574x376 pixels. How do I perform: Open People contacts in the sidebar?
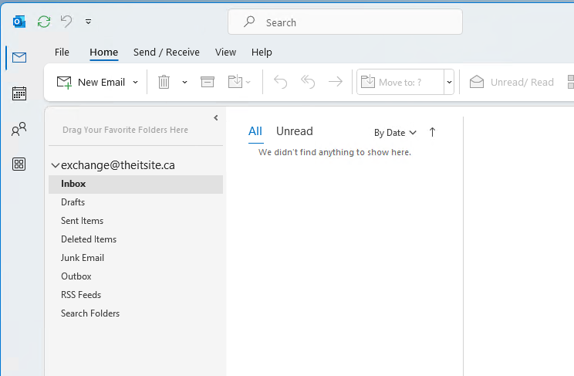click(x=19, y=129)
